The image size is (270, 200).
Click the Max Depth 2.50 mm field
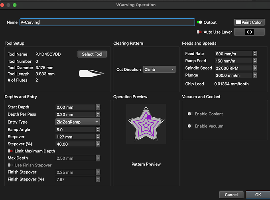(x=76, y=158)
